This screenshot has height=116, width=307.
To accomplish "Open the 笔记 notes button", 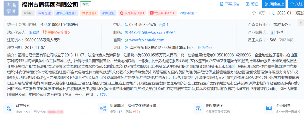I will (x=252, y=4).
